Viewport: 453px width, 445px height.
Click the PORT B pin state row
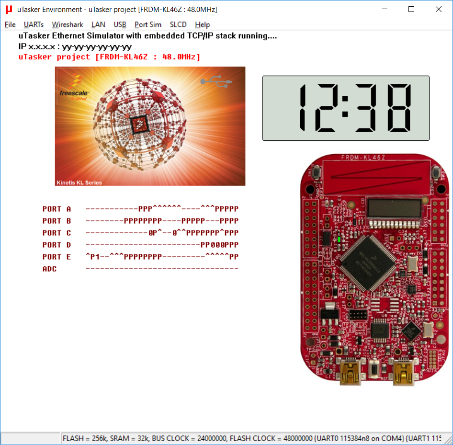[x=140, y=221]
